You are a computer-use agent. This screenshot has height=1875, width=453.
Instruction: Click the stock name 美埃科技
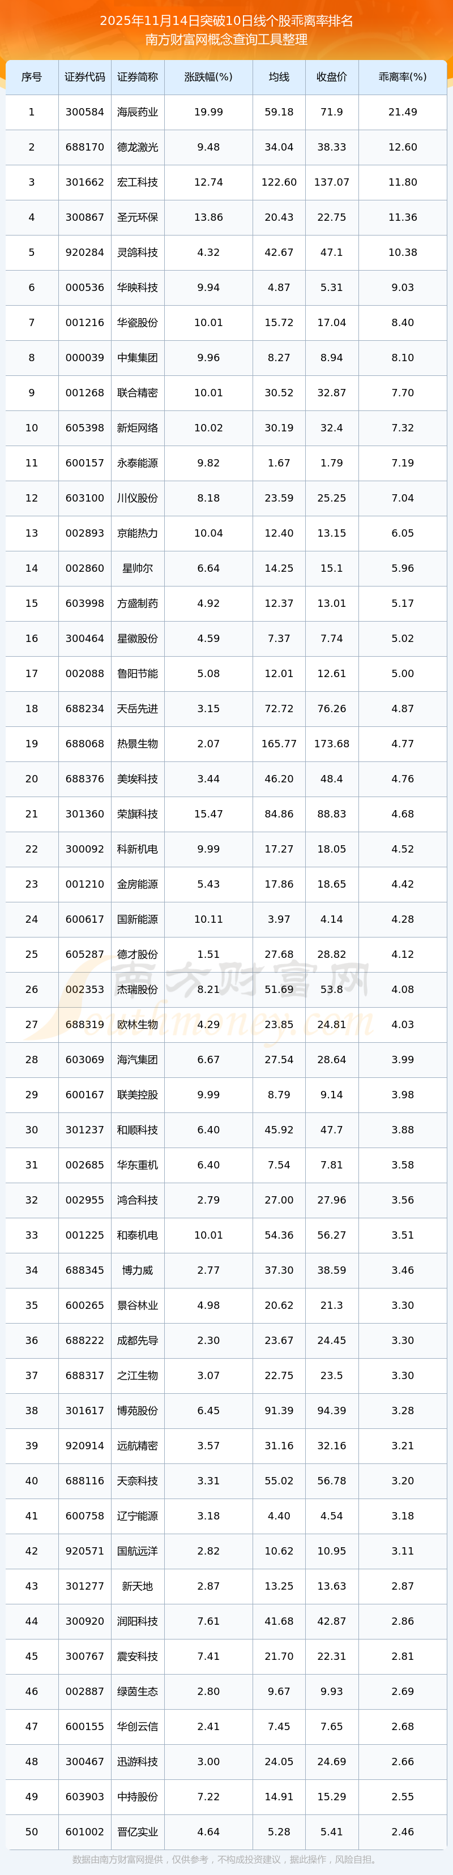tap(138, 779)
